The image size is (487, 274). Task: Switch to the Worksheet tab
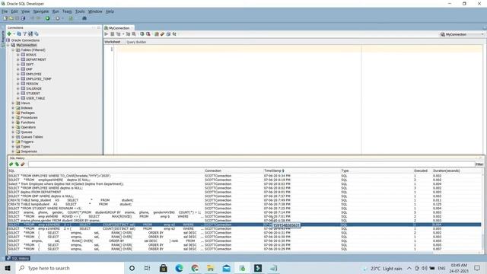113,42
